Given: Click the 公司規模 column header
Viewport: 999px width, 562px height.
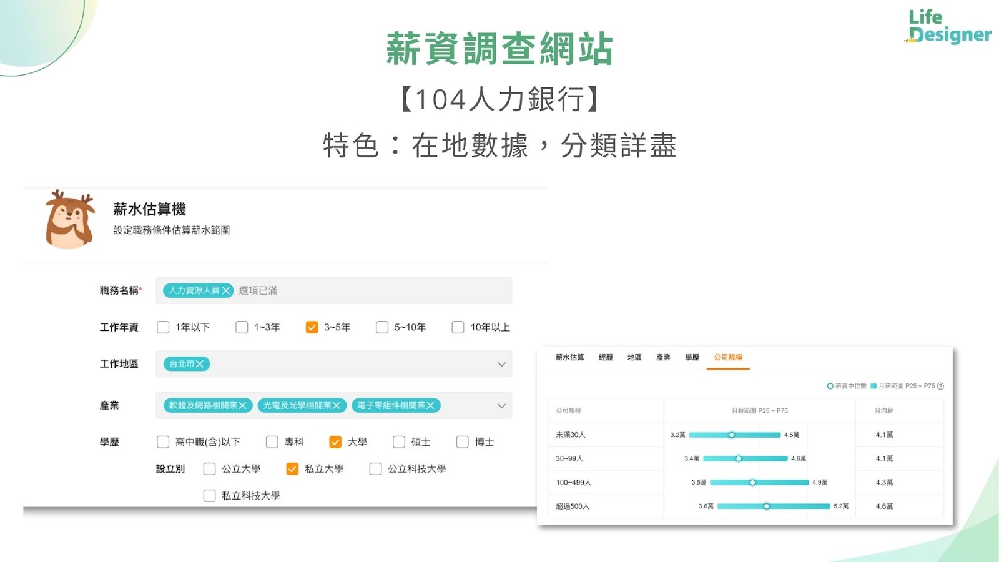Looking at the screenshot, I should pyautogui.click(x=568, y=411).
